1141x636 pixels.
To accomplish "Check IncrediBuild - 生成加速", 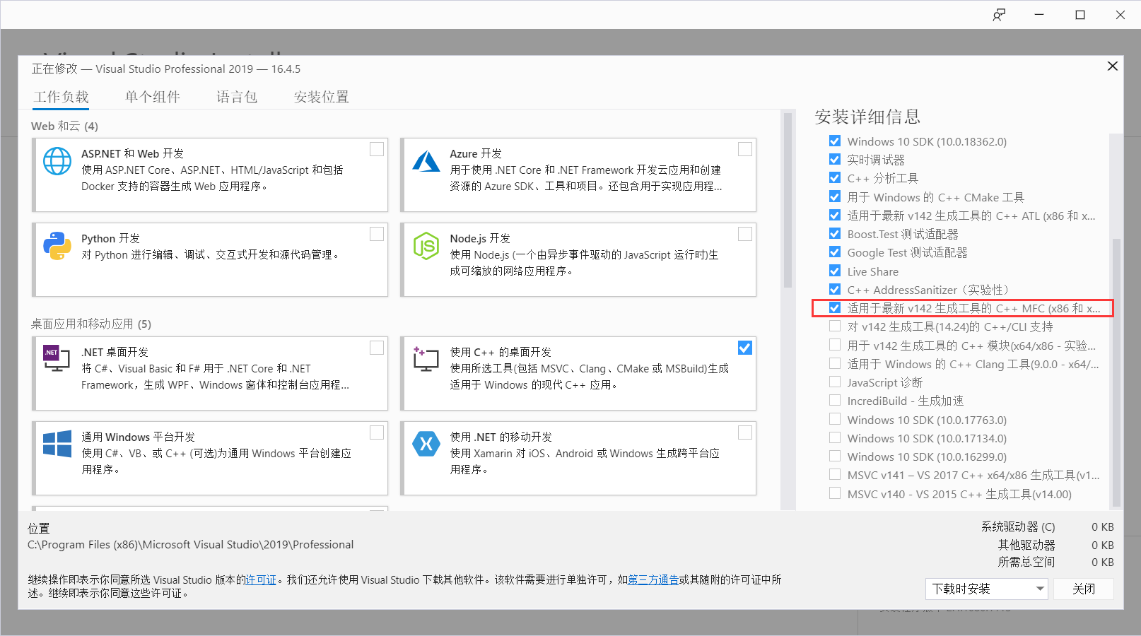I will click(x=835, y=400).
